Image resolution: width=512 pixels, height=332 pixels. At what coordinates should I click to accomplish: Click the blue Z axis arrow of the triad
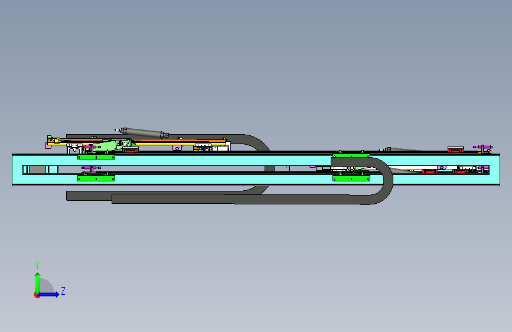(x=49, y=294)
